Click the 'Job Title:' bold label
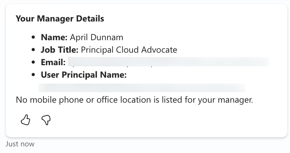This screenshot has height=153, width=290. point(59,50)
